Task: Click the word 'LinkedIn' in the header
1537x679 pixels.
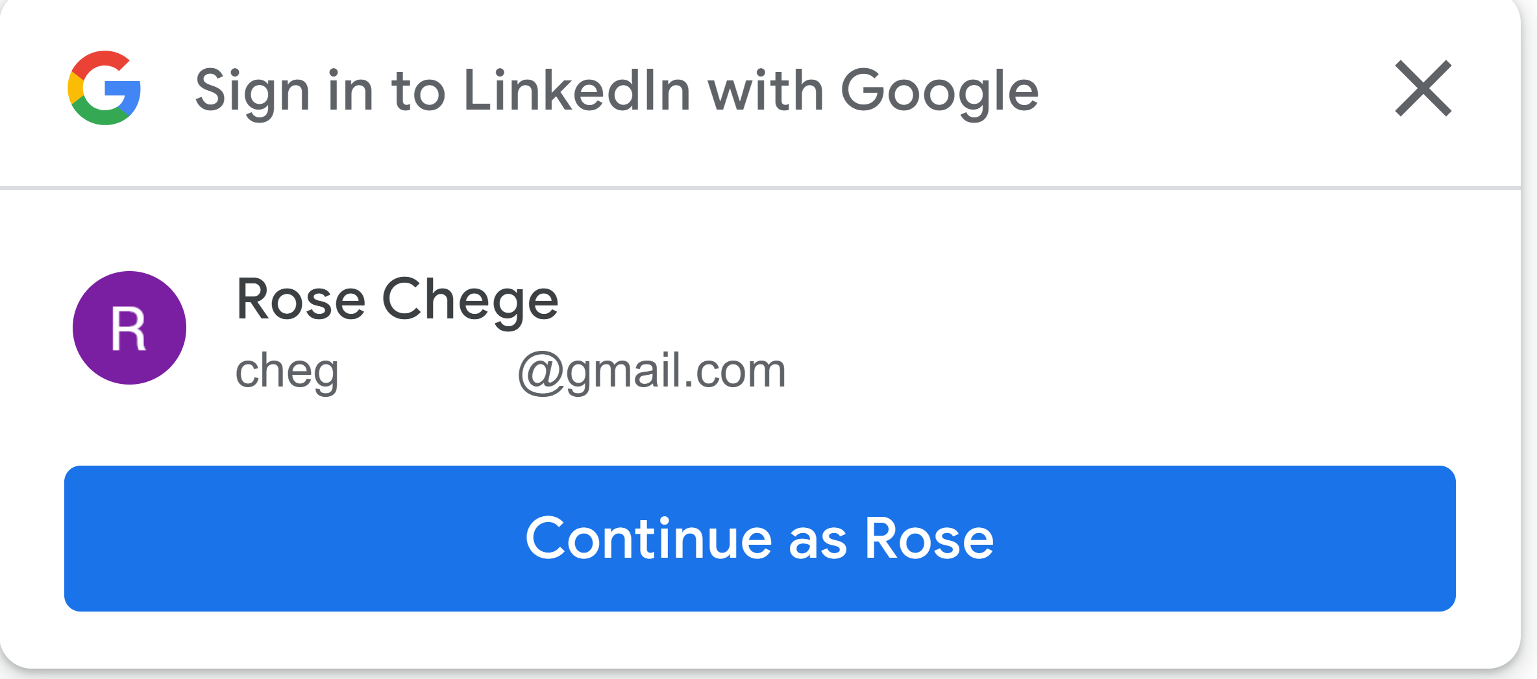Action: [x=577, y=91]
